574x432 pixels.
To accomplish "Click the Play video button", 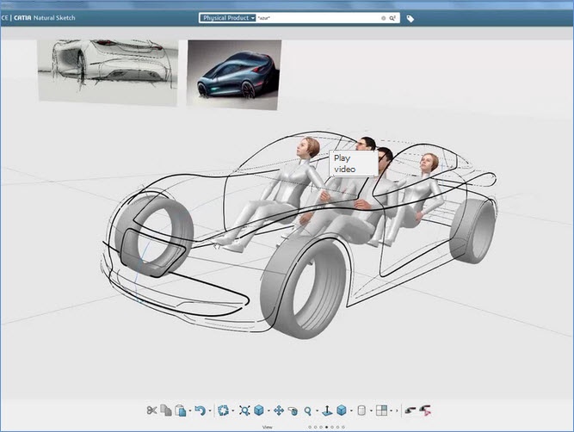I will [354, 164].
